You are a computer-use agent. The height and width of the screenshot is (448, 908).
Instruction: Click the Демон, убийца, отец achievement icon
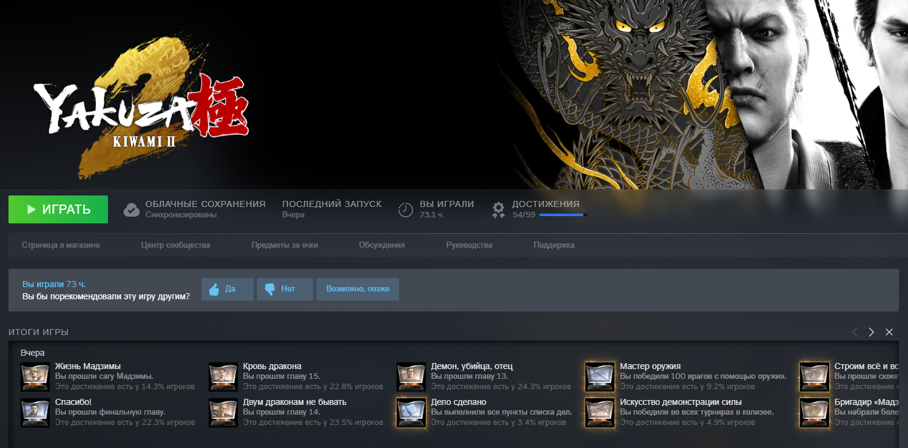point(411,377)
